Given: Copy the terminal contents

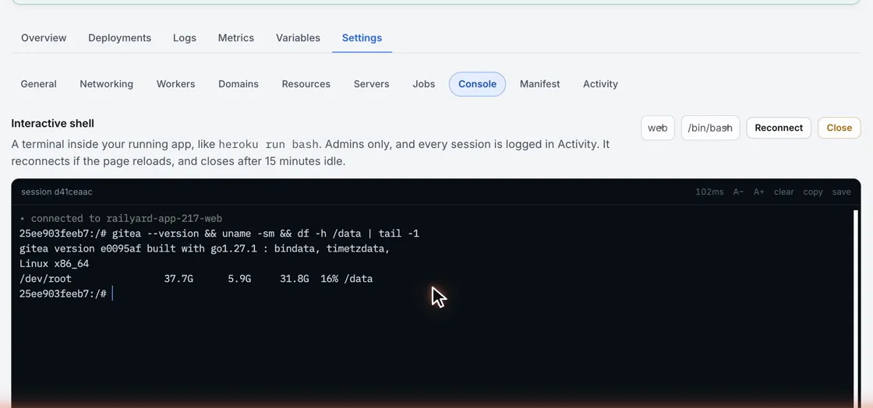Looking at the screenshot, I should point(813,192).
